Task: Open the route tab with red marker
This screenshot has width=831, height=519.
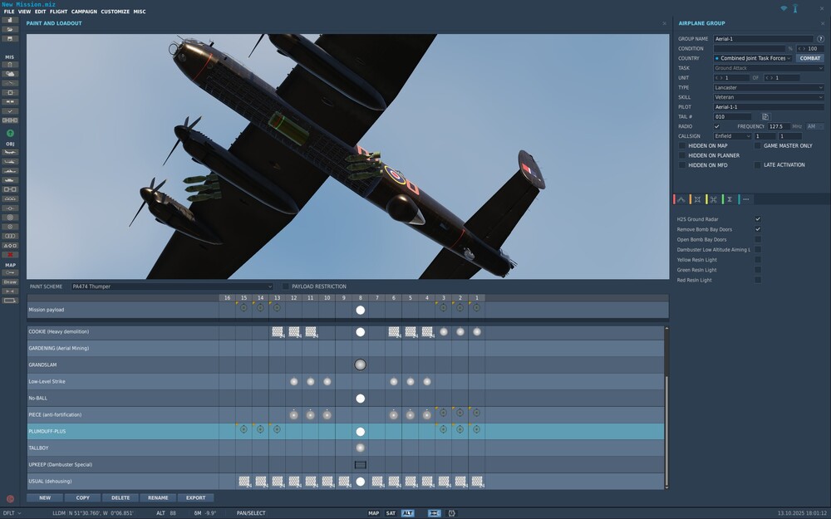Action: click(681, 199)
